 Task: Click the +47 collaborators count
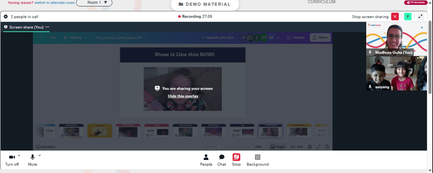(x=243, y=38)
